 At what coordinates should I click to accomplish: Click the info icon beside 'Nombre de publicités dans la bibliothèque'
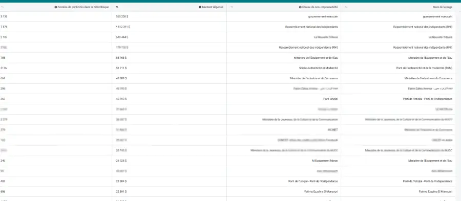point(56,7)
